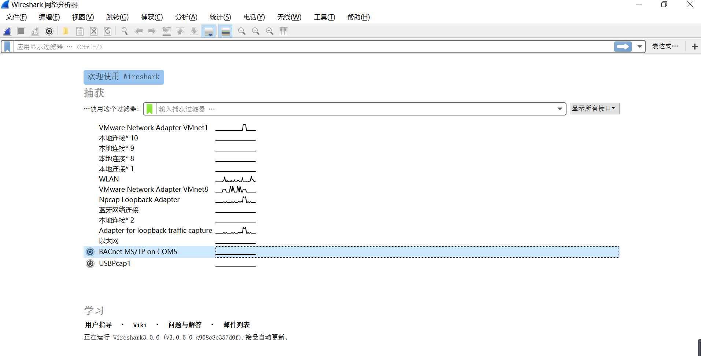Open the 电话(Y) menu

tap(254, 17)
